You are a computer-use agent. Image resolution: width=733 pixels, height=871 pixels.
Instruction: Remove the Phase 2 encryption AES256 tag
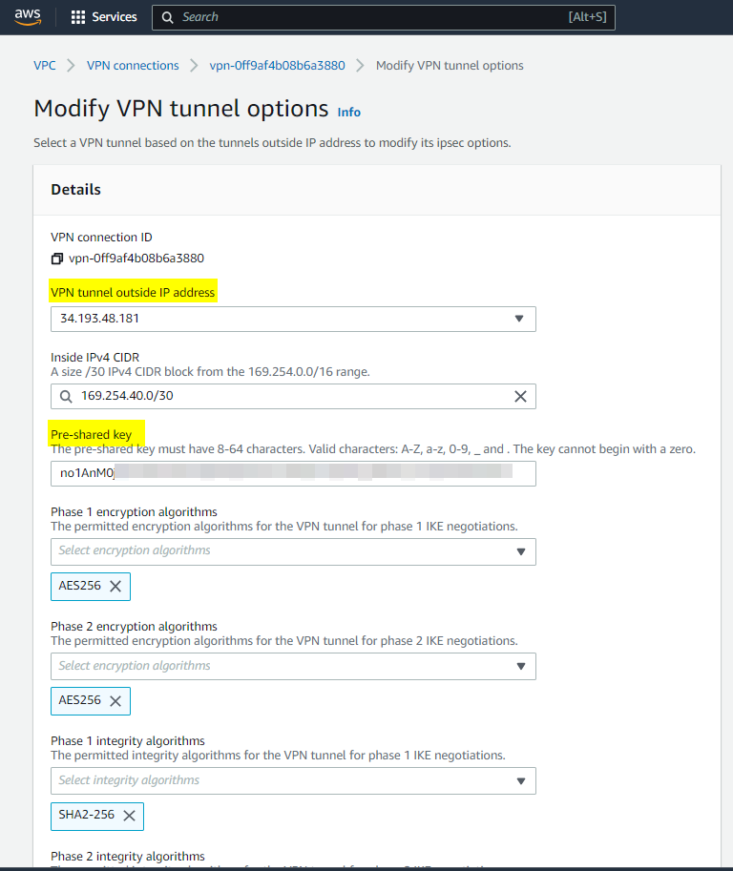[x=115, y=701]
